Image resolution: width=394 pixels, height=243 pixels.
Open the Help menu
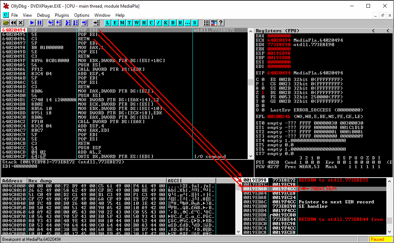click(x=120, y=15)
